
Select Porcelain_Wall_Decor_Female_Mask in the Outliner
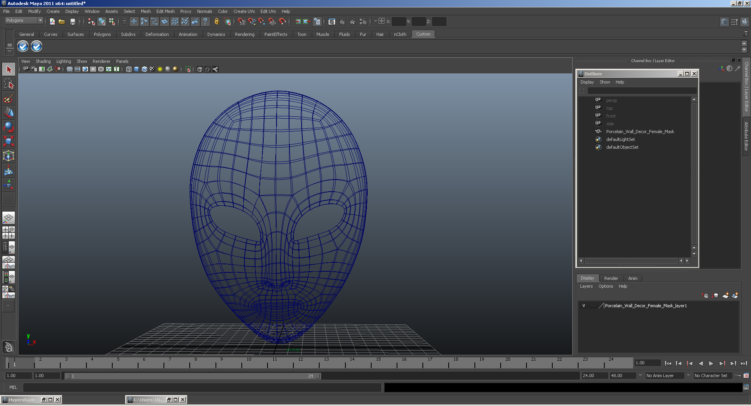640,132
